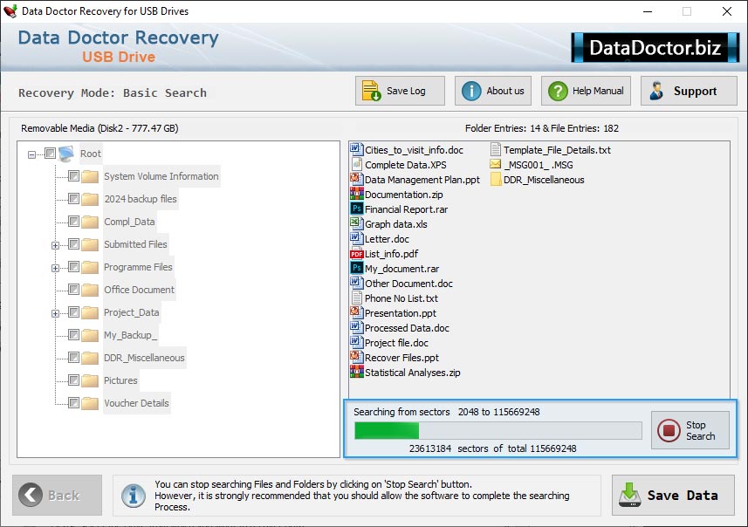The height and width of the screenshot is (527, 748).
Task: Select DDR_Miscellaneous label in the tree
Action: (144, 358)
